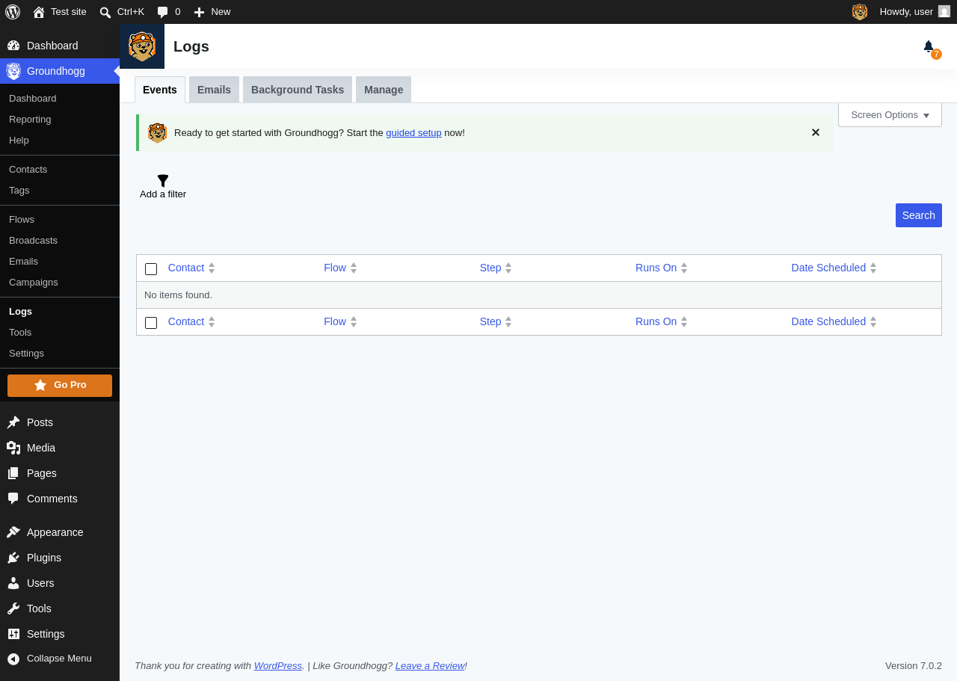Click the mascot in setup notice
Screen dimensions: 957x681
[158, 133]
